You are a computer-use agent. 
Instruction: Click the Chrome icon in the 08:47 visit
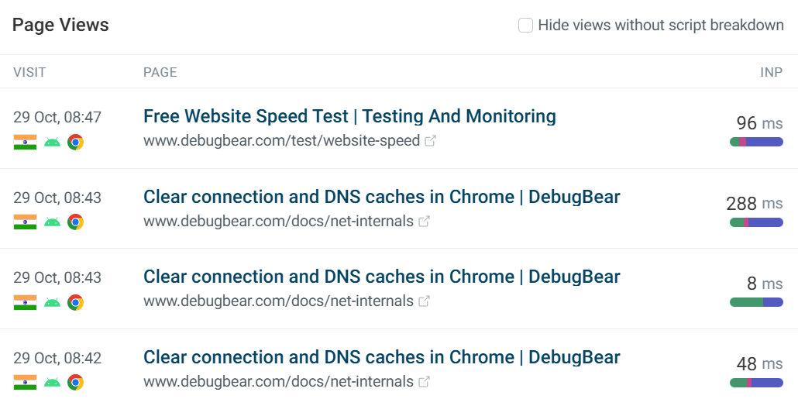pos(75,142)
